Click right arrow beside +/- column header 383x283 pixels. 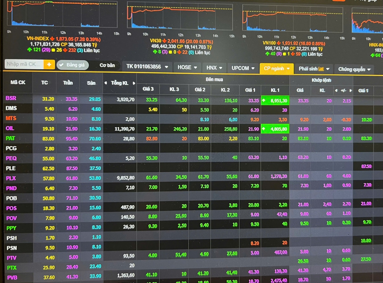tap(351, 90)
